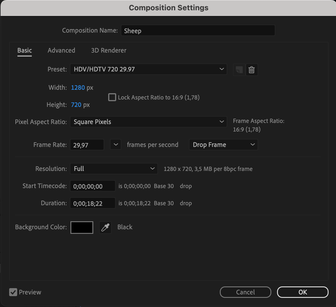Select the background color eyedropper tool

click(x=105, y=228)
